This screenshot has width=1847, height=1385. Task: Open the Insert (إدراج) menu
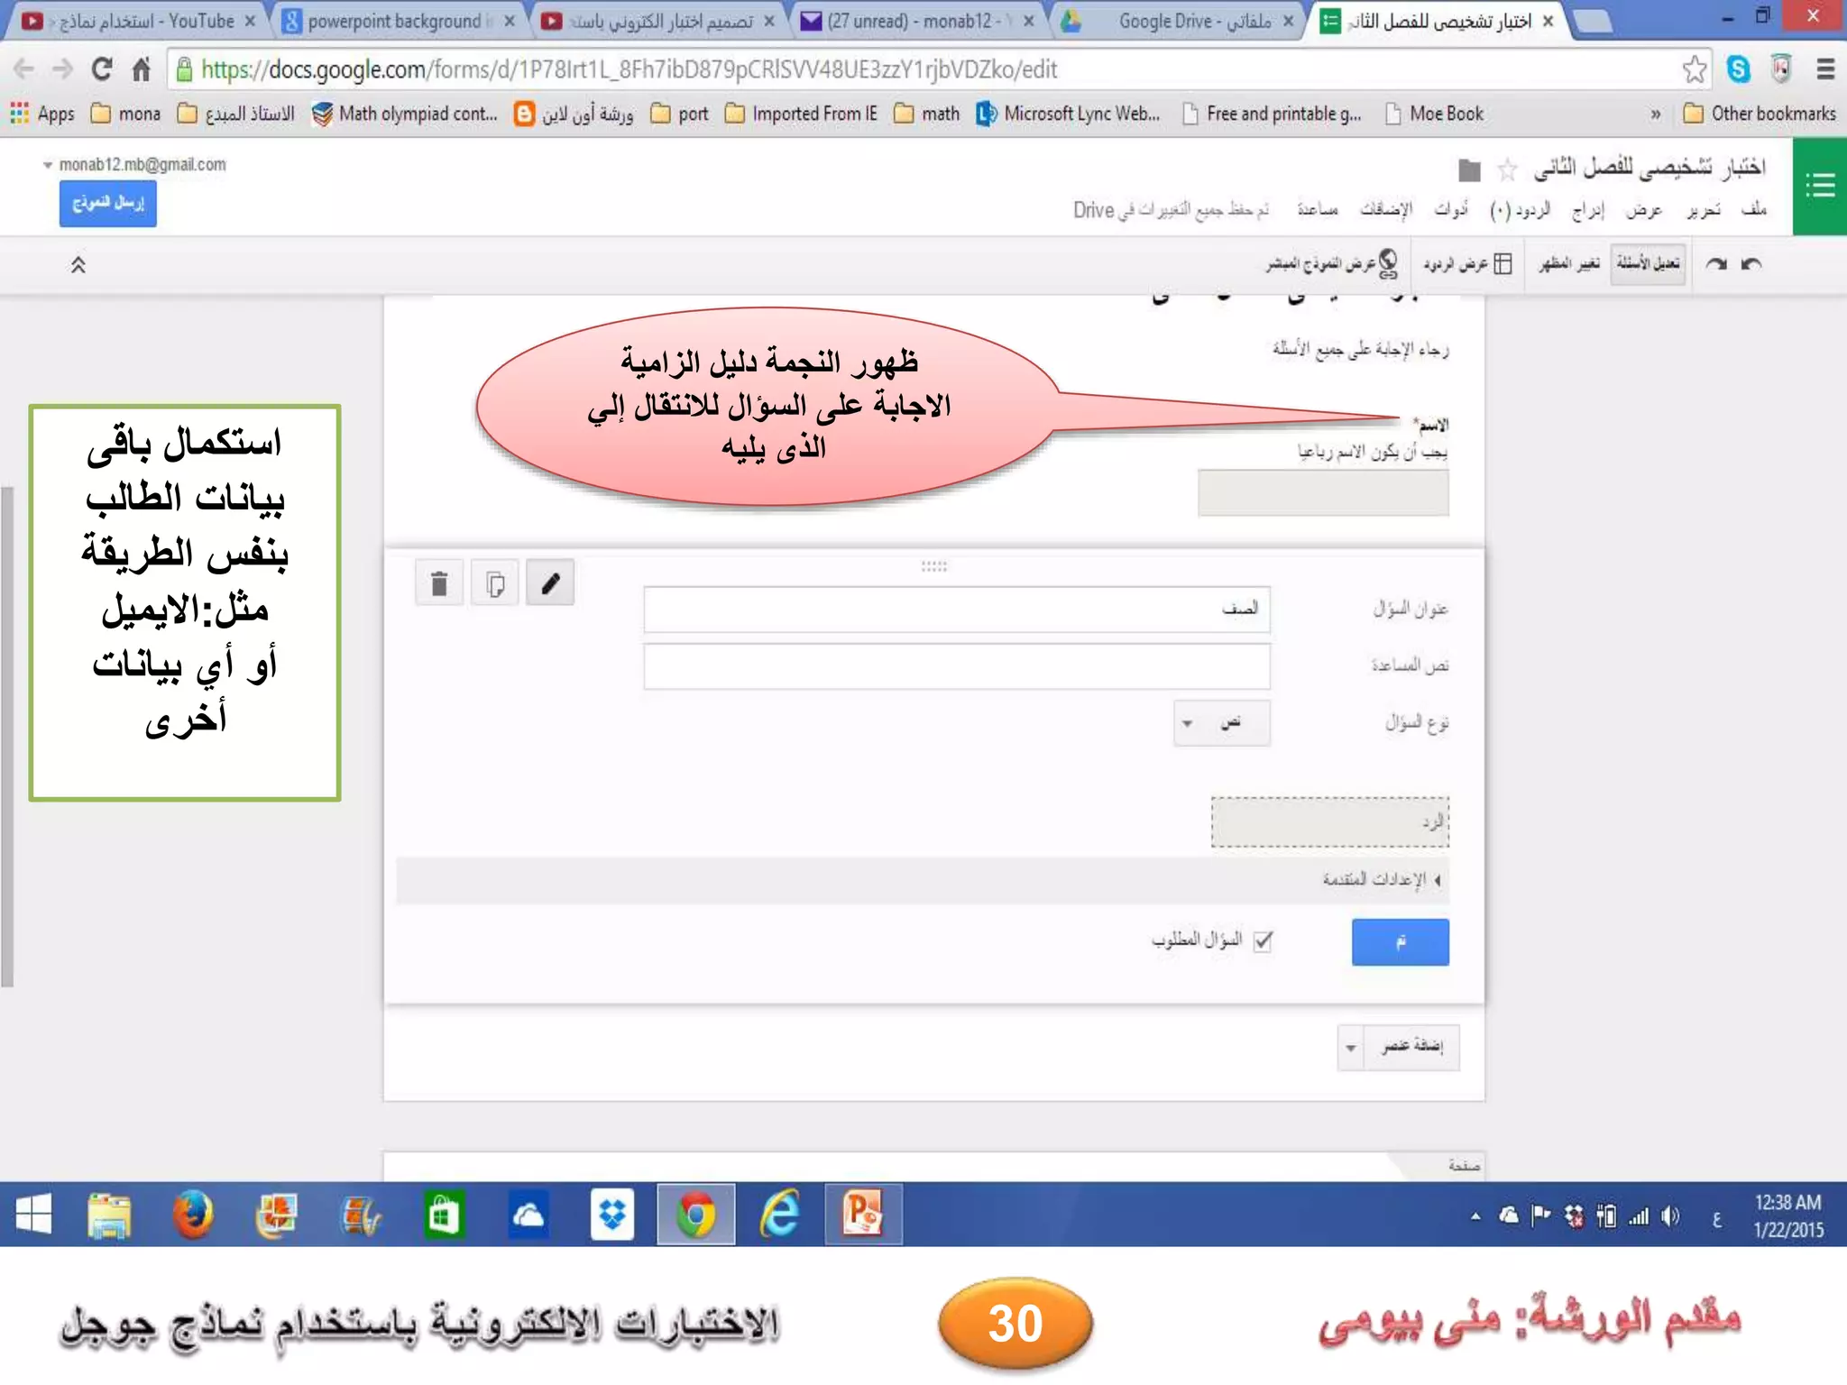[x=1587, y=210]
